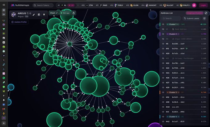
Task: Click address 0xfae9...8c41
Action: tap(178, 78)
